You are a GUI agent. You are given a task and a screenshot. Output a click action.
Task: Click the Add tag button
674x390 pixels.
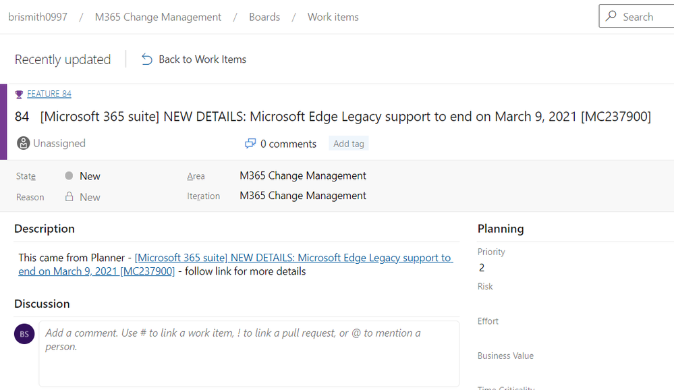pos(349,144)
